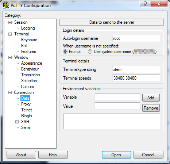Click the environment variables list box
The image size is (170, 164).
point(112,121)
